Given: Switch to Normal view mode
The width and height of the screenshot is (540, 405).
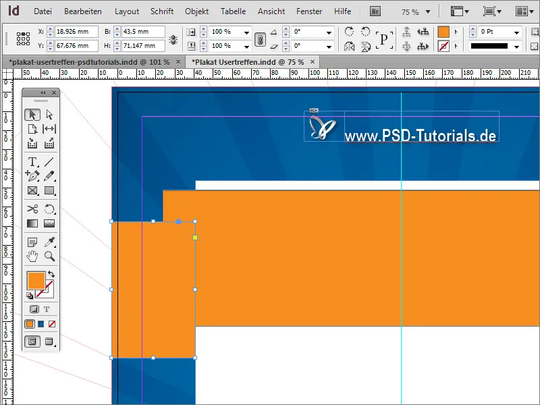Looking at the screenshot, I should pyautogui.click(x=32, y=342).
